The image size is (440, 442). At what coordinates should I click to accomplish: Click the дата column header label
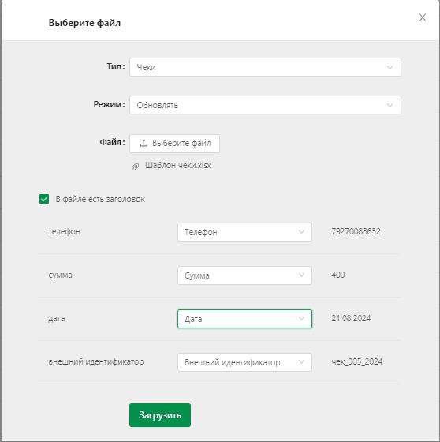click(57, 318)
